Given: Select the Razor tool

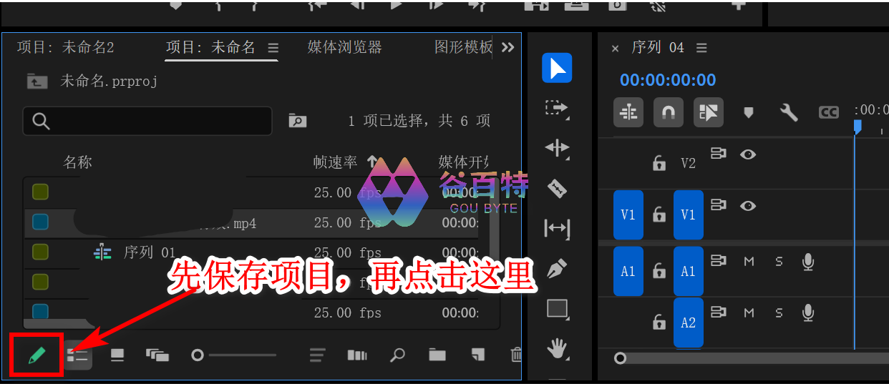Looking at the screenshot, I should click(557, 189).
